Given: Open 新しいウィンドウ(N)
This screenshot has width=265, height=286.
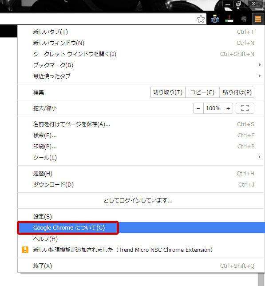Looking at the screenshot, I should (x=141, y=43).
